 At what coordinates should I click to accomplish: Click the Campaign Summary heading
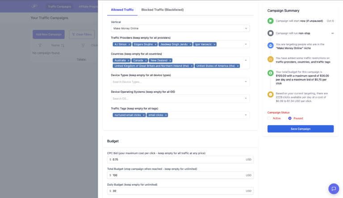tap(283, 11)
